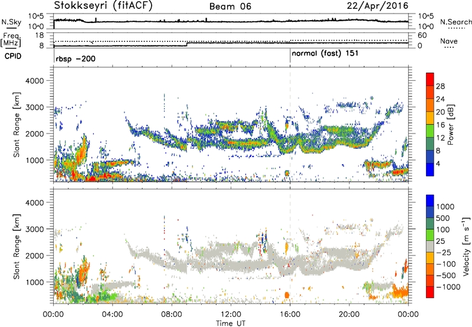Click the dashed 16:00 CPID change marker in the power panel
The height and width of the screenshot is (327, 472).
(x=290, y=124)
